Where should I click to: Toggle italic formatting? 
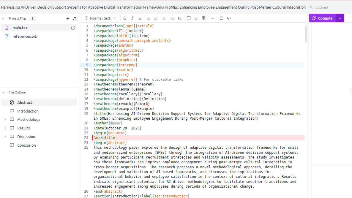click(132, 18)
